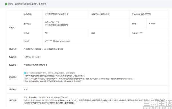Click the 投诉帐号 row label
This screenshot has width=172, height=109.
[13, 57]
